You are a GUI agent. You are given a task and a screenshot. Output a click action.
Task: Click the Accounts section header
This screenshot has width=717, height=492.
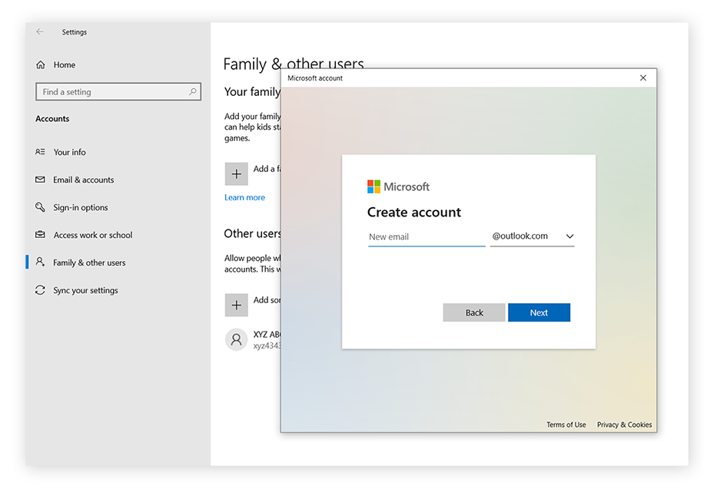[x=52, y=119]
